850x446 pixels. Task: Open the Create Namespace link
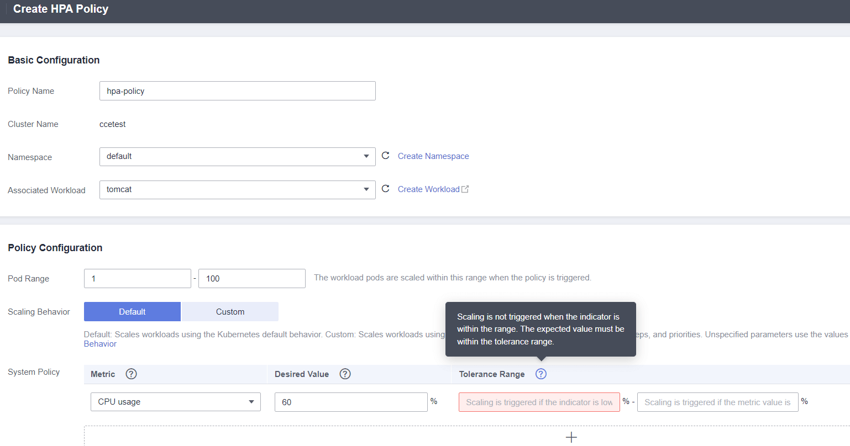tap(433, 156)
